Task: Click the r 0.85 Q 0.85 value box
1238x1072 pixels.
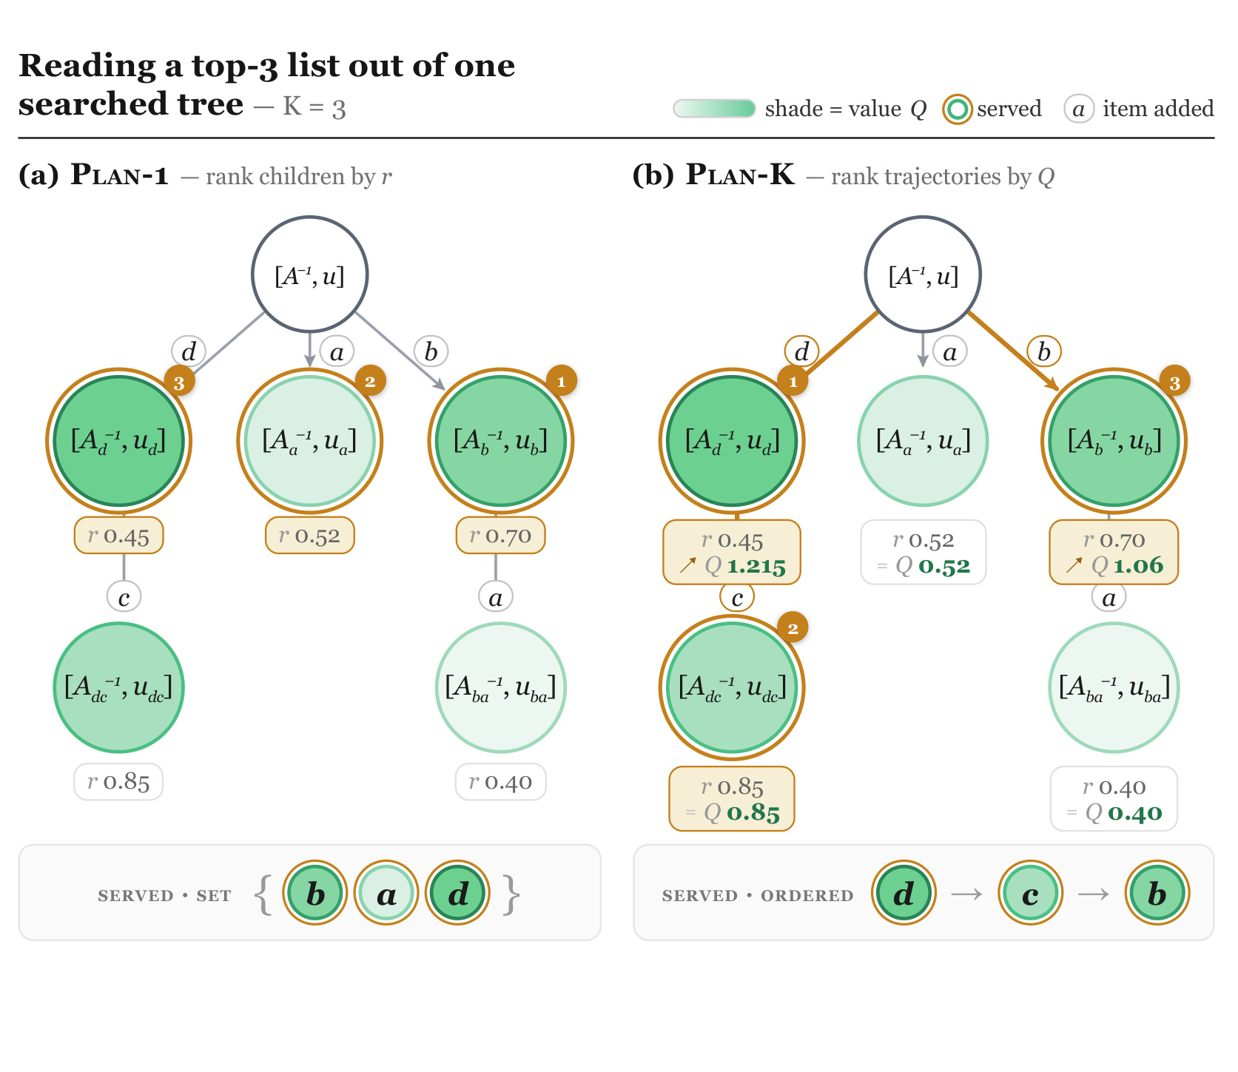Action: [732, 799]
